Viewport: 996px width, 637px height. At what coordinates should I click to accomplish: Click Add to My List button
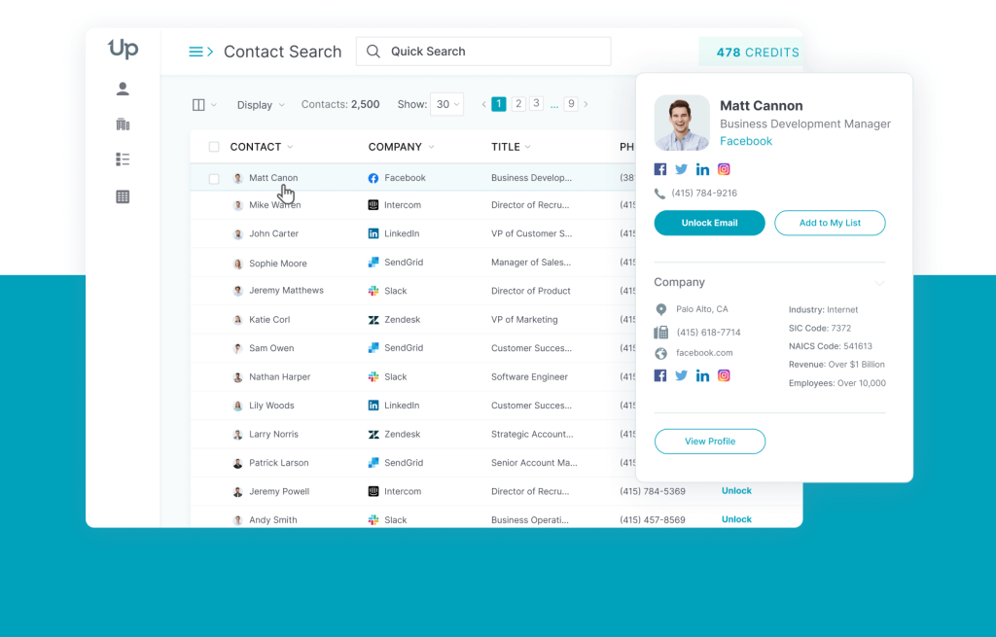(830, 223)
